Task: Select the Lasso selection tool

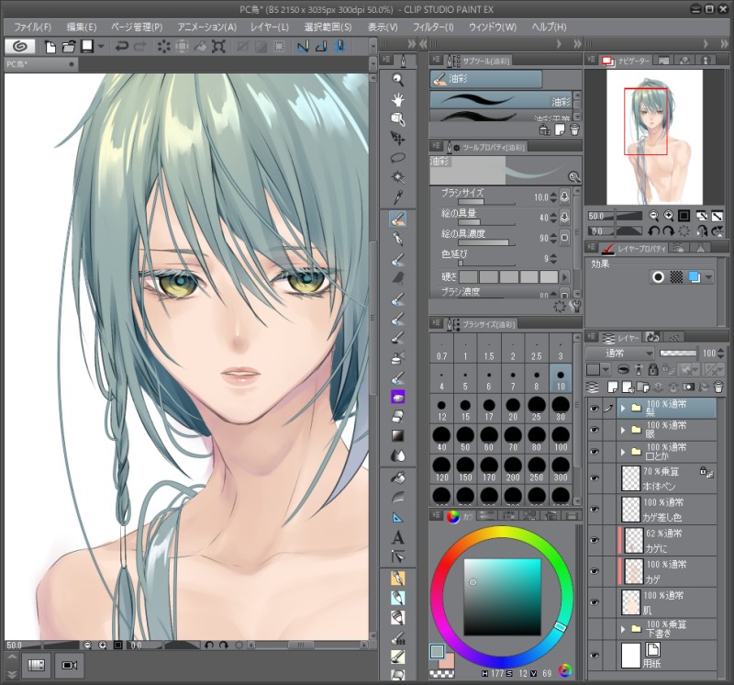Action: pyautogui.click(x=397, y=158)
